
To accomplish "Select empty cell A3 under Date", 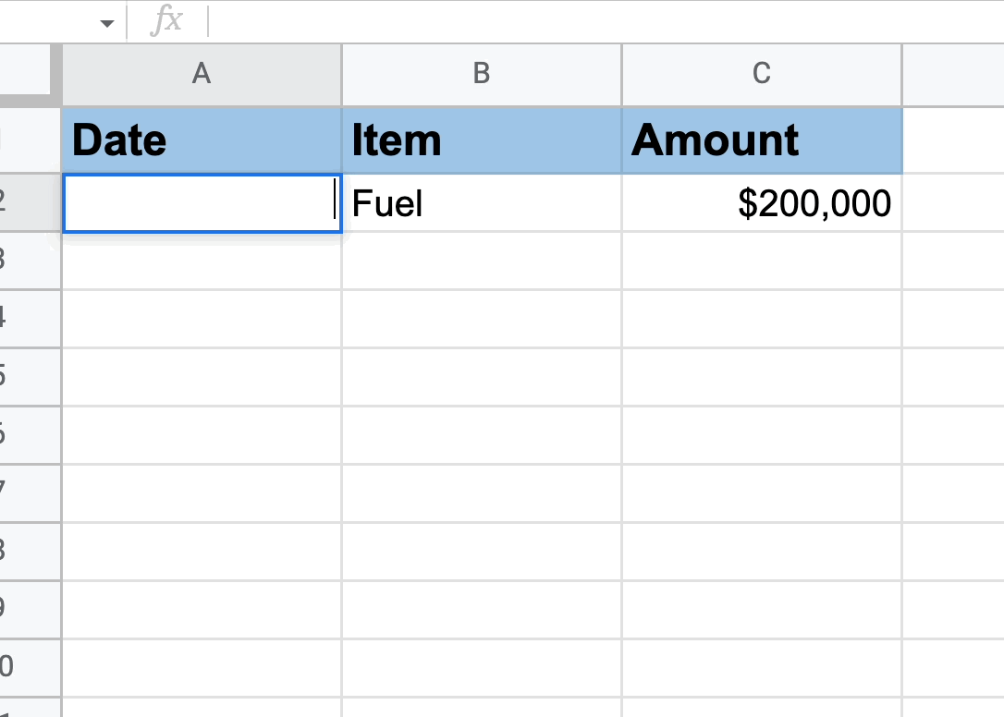I will pyautogui.click(x=202, y=261).
